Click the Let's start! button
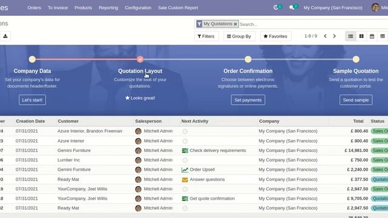This screenshot has width=388, height=218. coord(32,100)
